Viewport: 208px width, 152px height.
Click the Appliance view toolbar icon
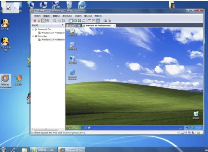coord(93,21)
